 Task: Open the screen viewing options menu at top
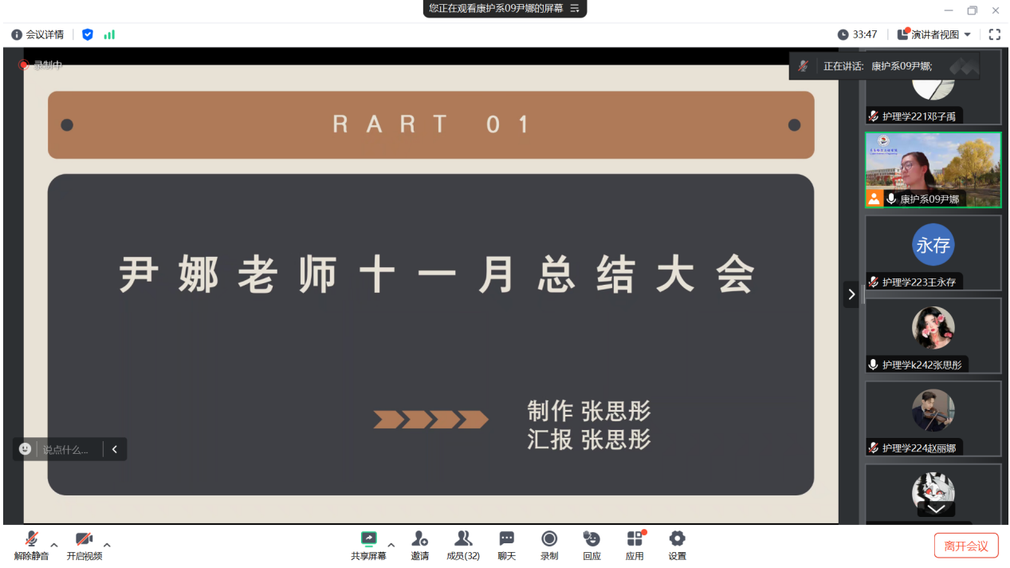[x=575, y=8]
